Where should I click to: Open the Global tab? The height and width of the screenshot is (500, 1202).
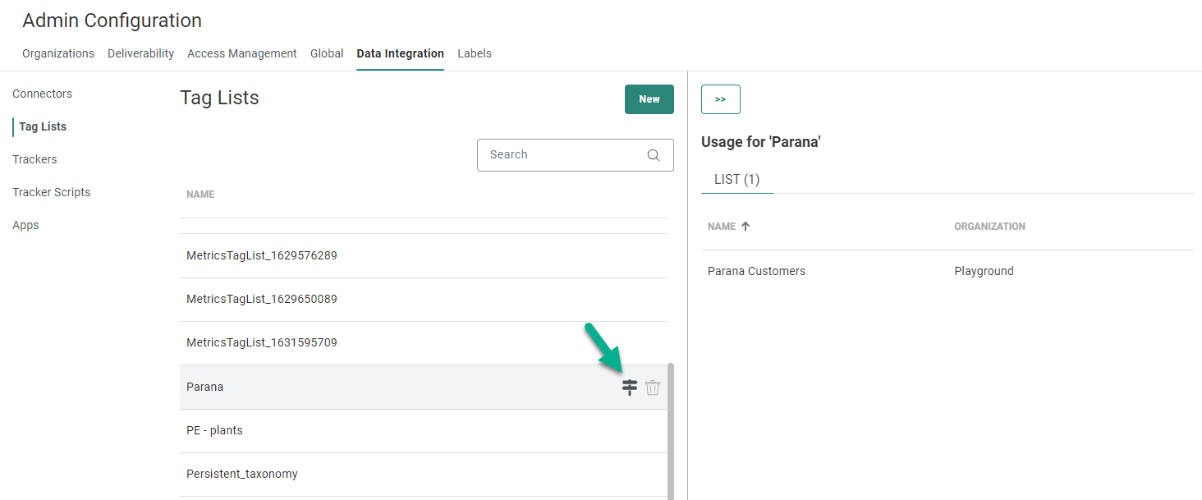point(327,53)
